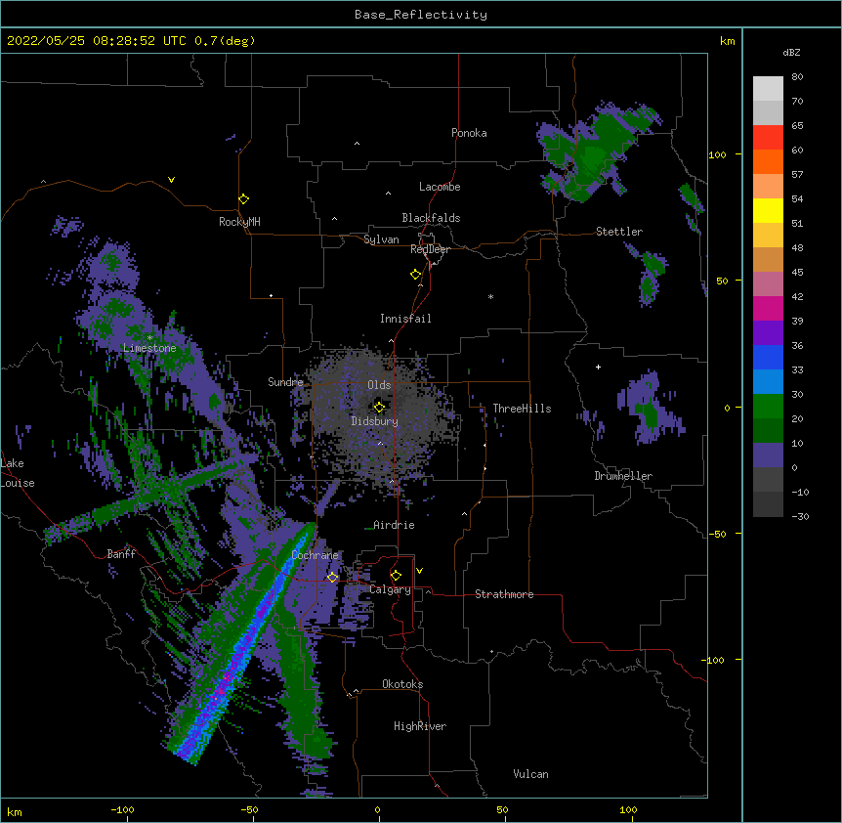Click the Airdrie city label

[x=394, y=525]
